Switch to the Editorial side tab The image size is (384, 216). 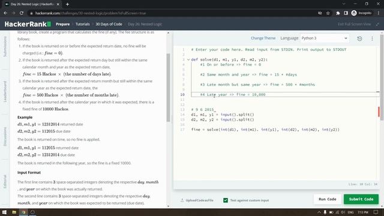click(x=5, y=181)
